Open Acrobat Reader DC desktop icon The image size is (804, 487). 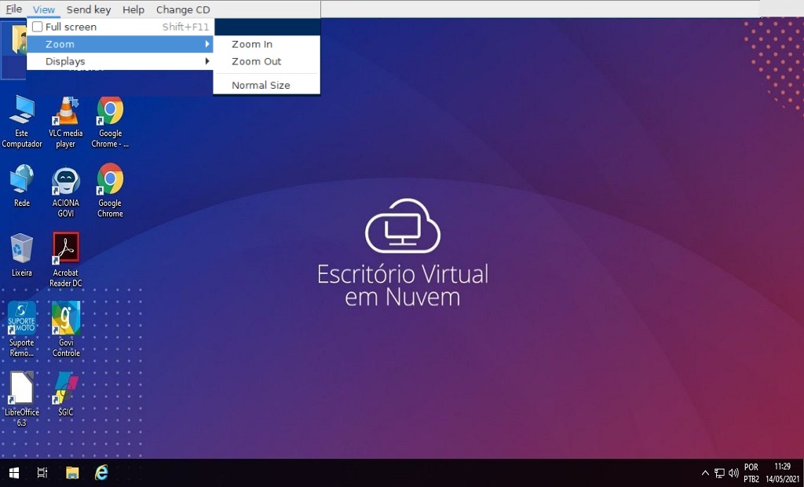coord(66,249)
